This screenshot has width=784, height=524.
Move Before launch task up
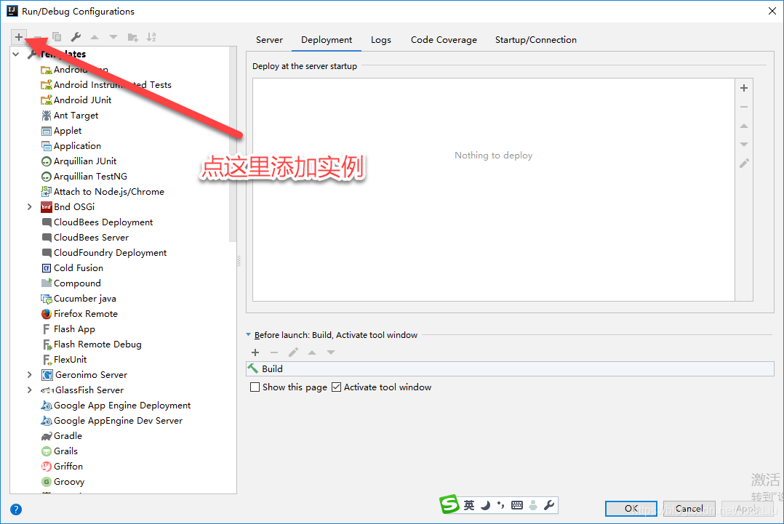312,352
